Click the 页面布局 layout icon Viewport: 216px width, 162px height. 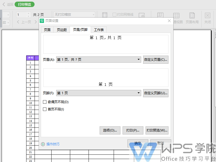(192, 15)
